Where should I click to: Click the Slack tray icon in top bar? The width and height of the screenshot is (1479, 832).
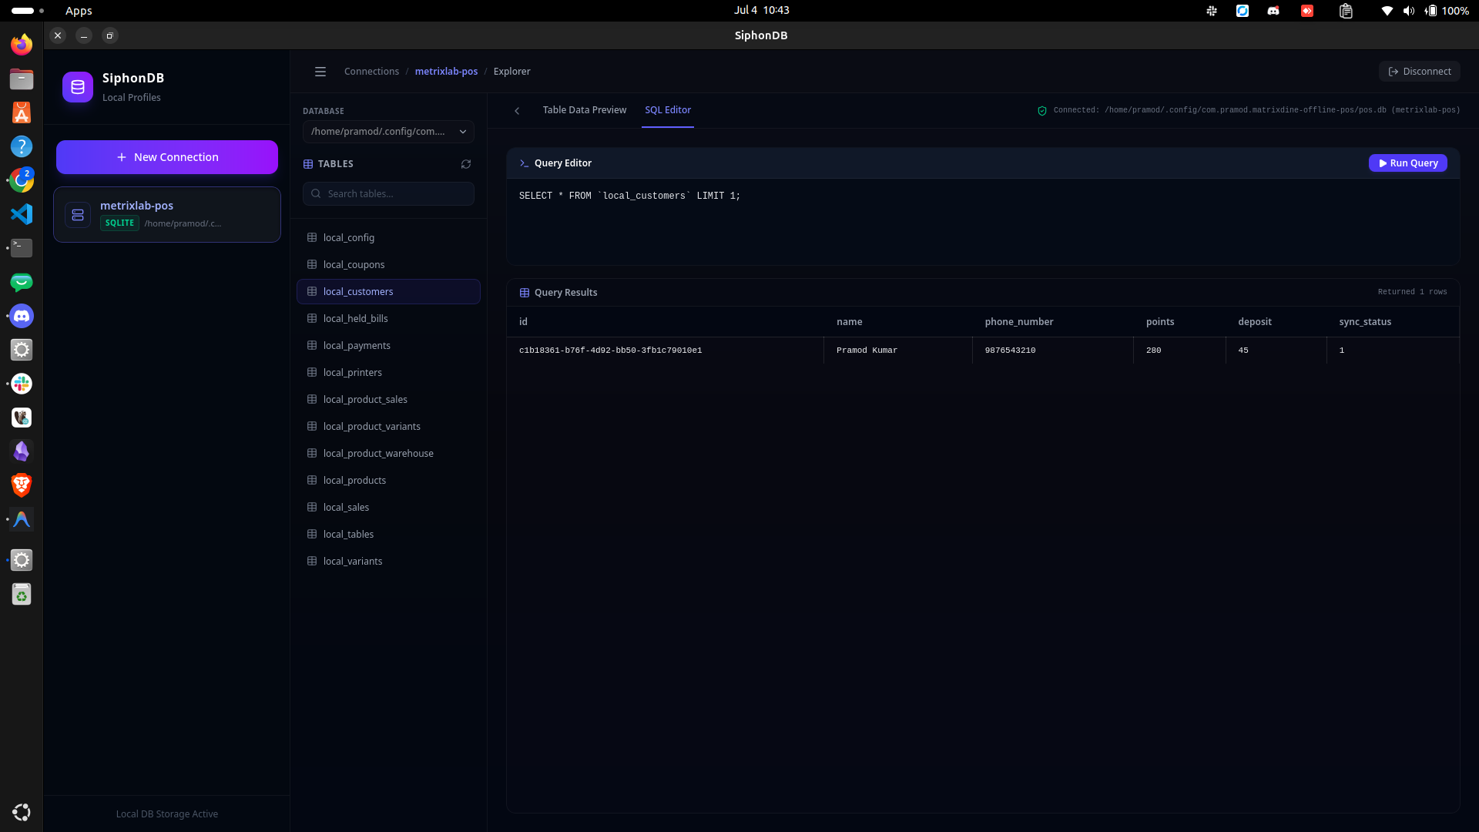click(x=1212, y=11)
